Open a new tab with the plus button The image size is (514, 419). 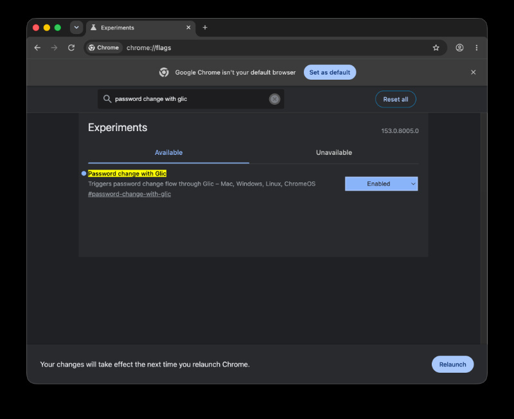coord(205,28)
